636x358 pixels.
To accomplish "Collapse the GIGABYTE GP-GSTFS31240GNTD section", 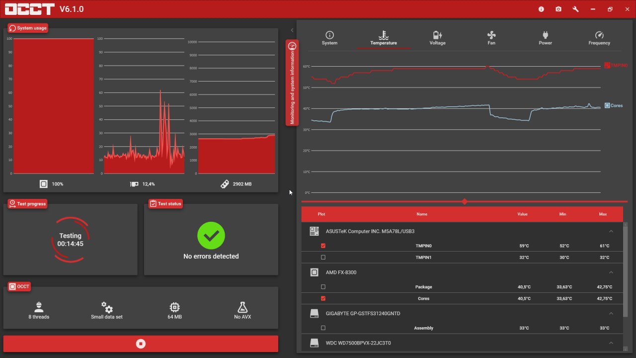I will click(611, 314).
